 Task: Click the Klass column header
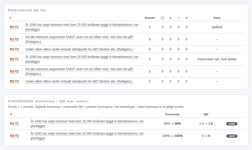[x=217, y=18]
